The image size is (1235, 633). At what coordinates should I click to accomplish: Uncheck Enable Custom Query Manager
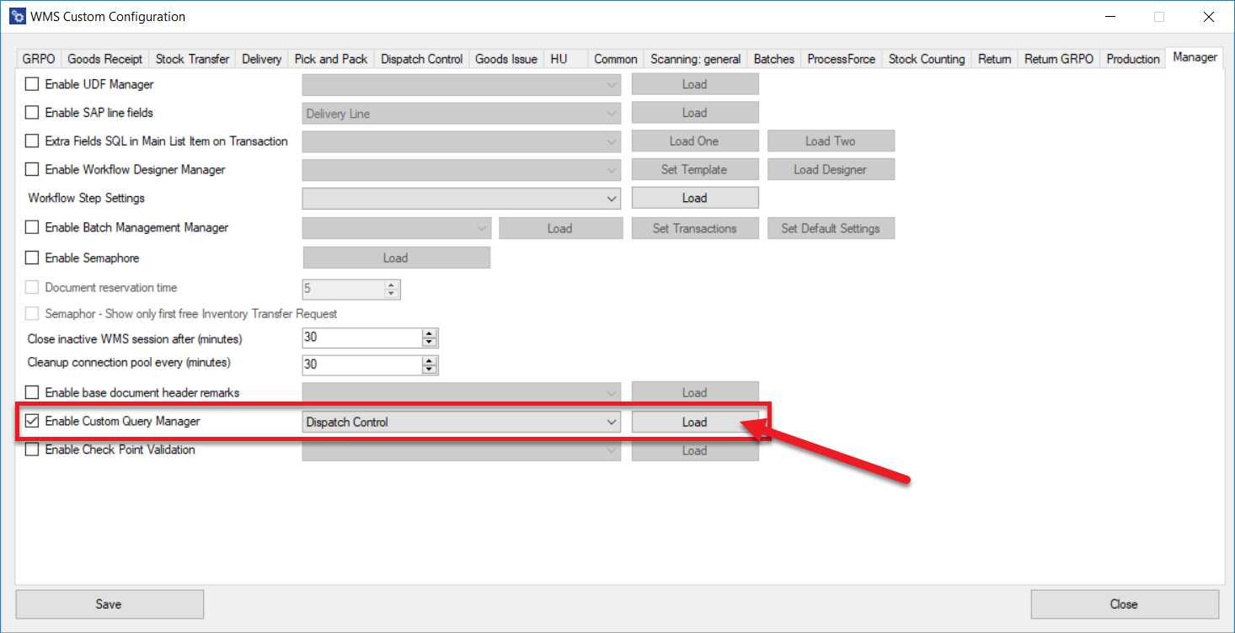(x=33, y=422)
